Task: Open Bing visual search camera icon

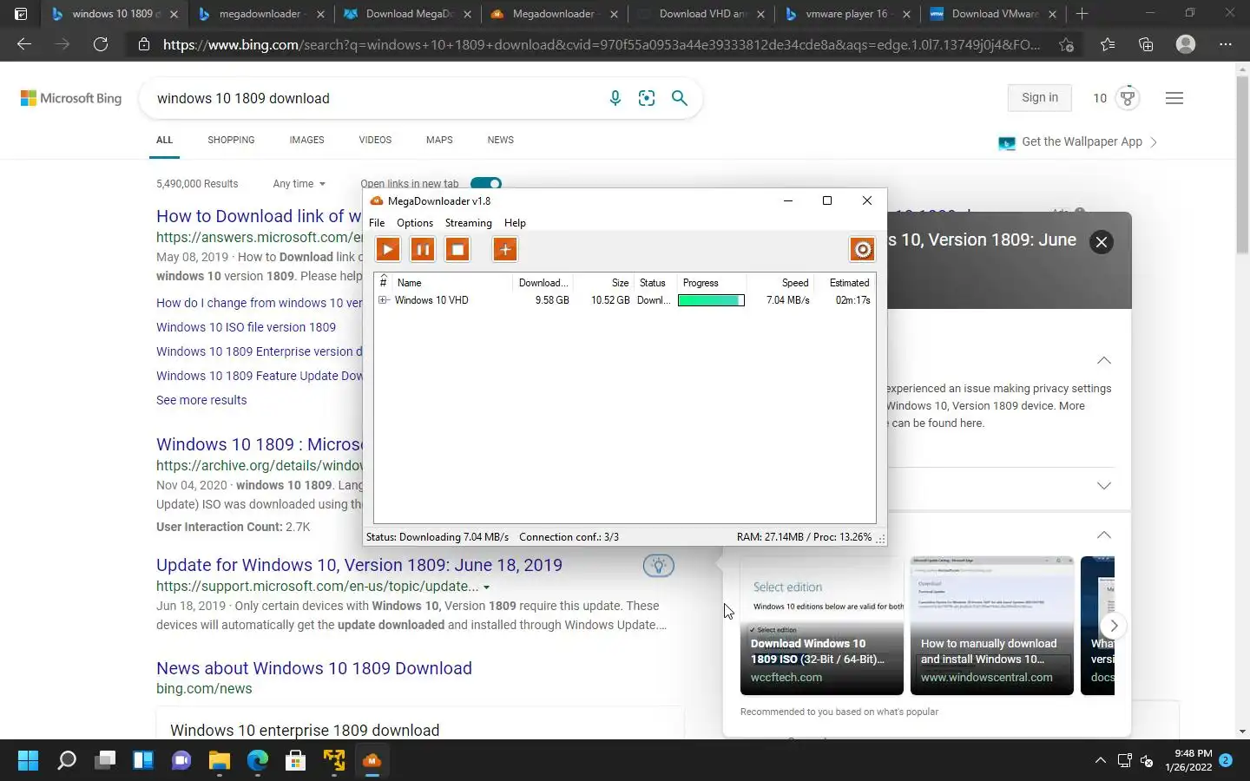Action: [x=647, y=98]
